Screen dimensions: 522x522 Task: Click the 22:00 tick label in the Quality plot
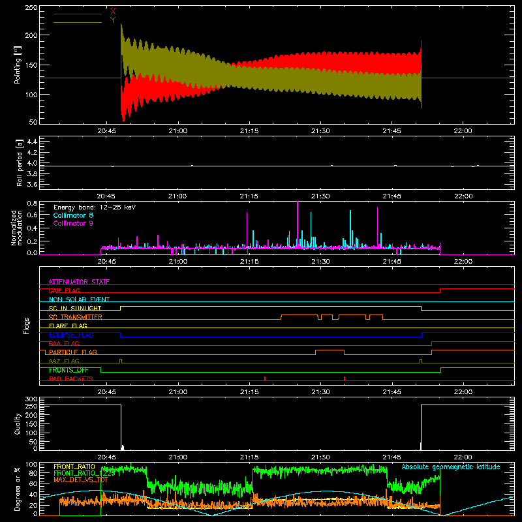463,457
